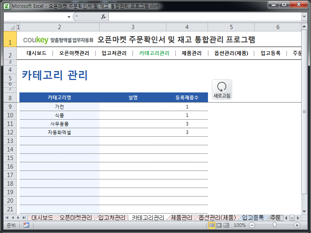Click the coukey logo
Image resolution: width=311 pixels, height=233 pixels.
36,40
